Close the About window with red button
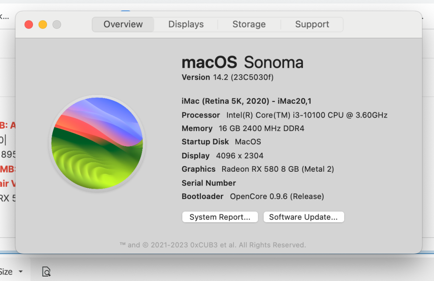The width and height of the screenshot is (434, 281). (29, 25)
